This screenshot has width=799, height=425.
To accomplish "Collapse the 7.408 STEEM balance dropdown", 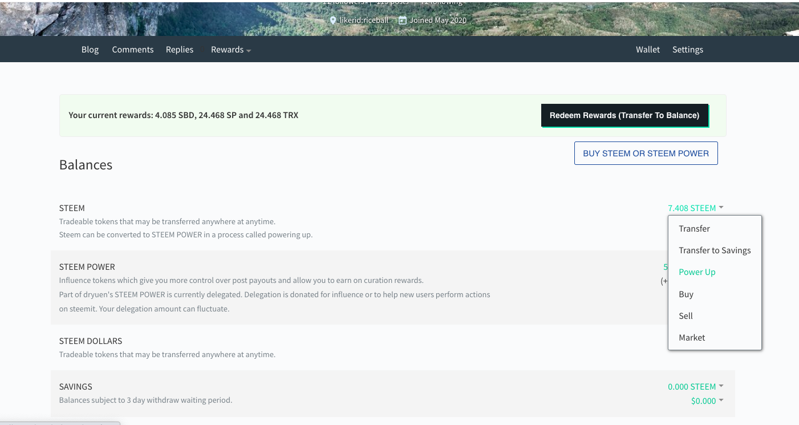I will (x=695, y=208).
